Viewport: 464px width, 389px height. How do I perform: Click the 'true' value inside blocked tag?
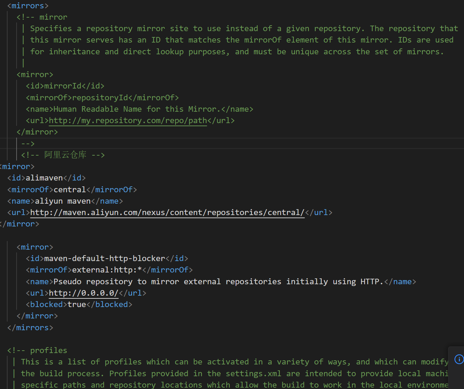tap(77, 304)
